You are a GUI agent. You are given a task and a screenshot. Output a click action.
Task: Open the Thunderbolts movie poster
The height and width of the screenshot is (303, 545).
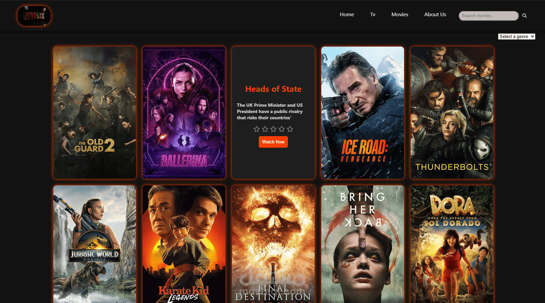point(452,113)
